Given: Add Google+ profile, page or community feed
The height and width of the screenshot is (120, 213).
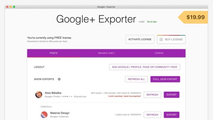Looking at the screenshot, I should [145, 67].
